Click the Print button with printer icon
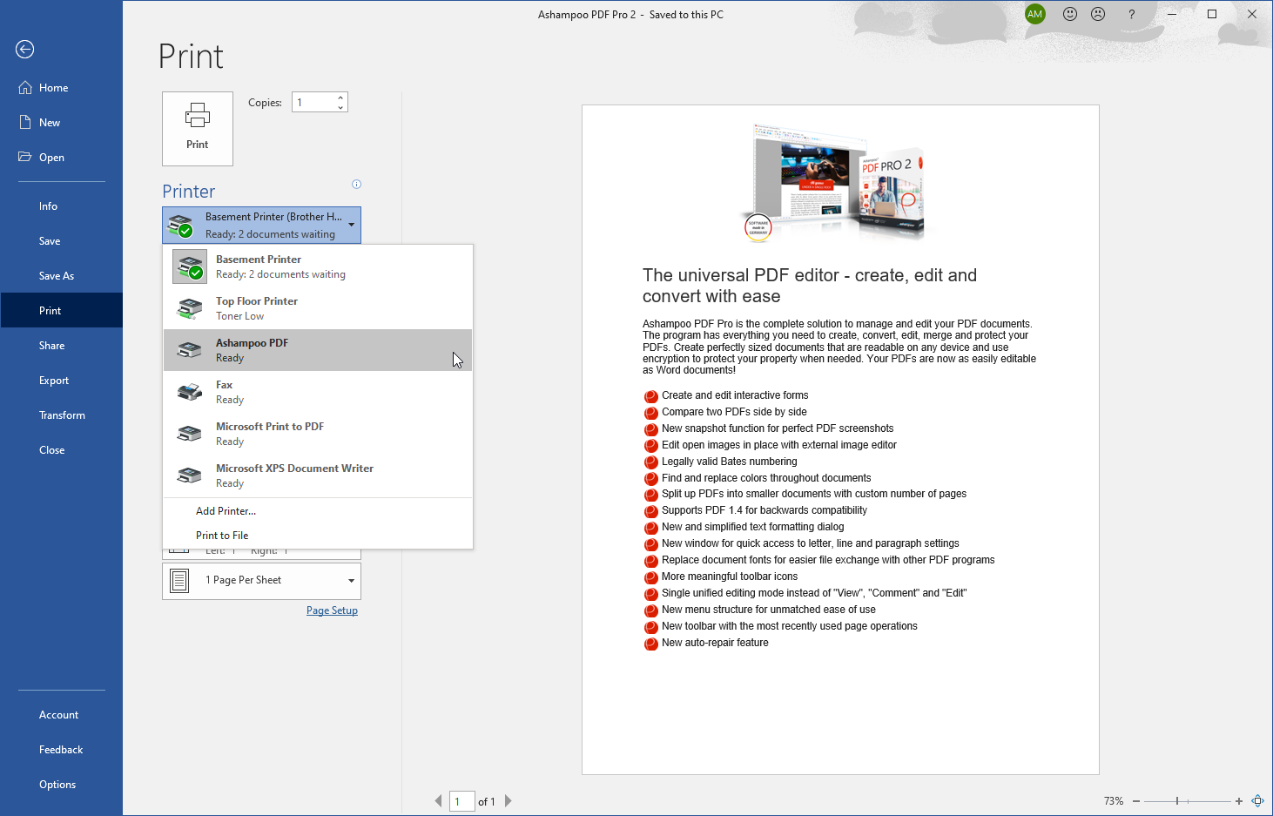This screenshot has height=816, width=1273. 198,129
